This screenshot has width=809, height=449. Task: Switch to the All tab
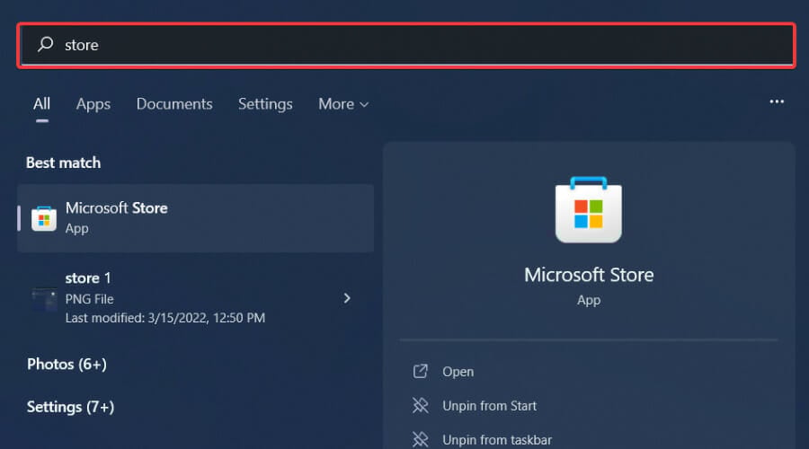pyautogui.click(x=41, y=104)
